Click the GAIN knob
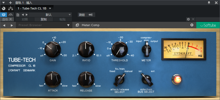This screenshot has width=220, height=100. pyautogui.click(x=53, y=49)
